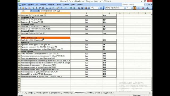The height and width of the screenshot is (96, 170).
Task: Toggle the center alignment button
Action: pos(135,8)
